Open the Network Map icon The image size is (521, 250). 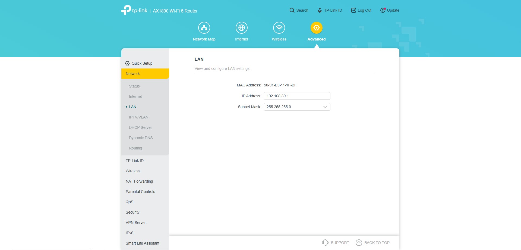(x=204, y=28)
